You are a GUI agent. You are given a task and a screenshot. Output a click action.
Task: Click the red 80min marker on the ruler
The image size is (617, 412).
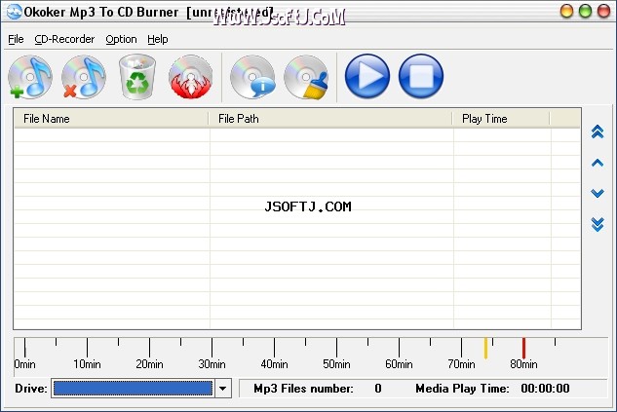523,348
